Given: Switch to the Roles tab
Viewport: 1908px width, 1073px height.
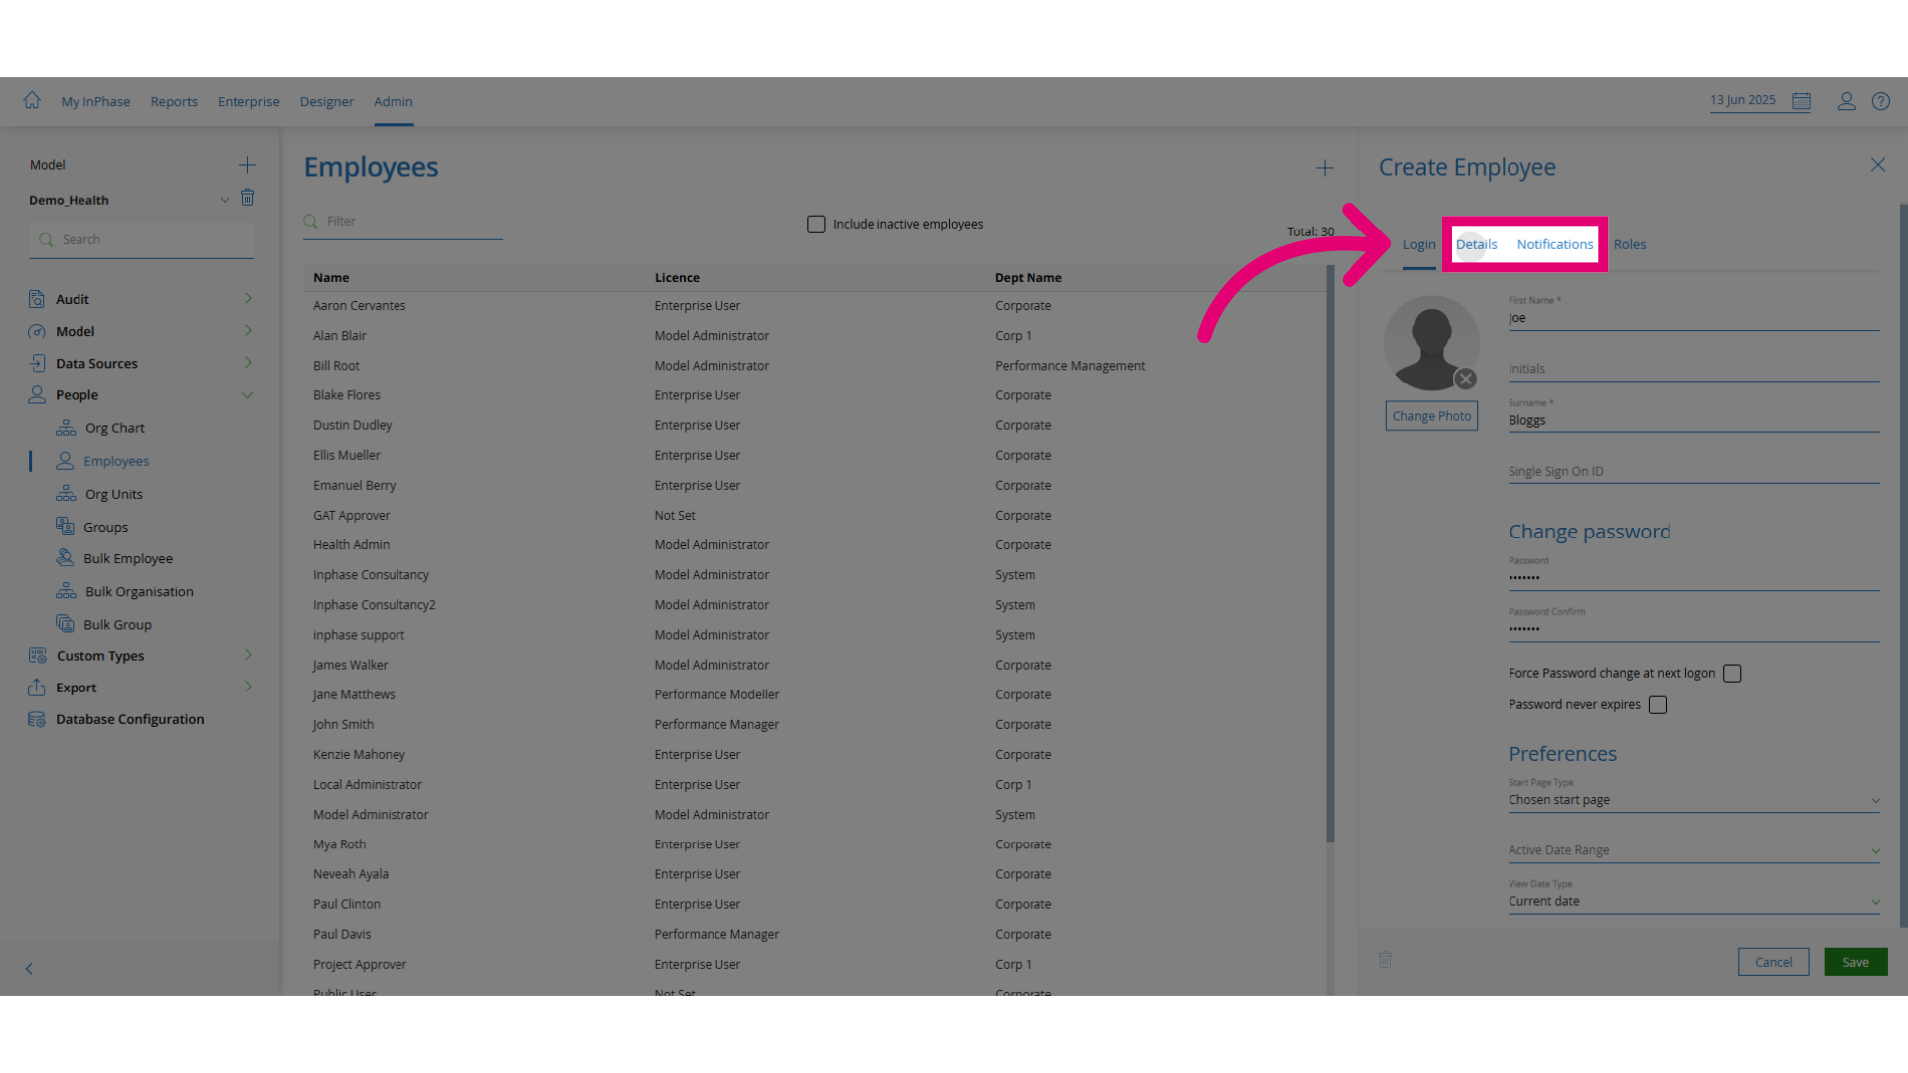Looking at the screenshot, I should coord(1629,244).
